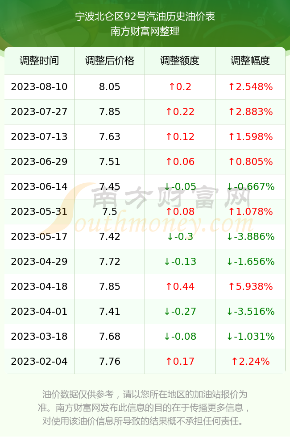The width and height of the screenshot is (290, 437).
Task: Click the 7.68 price value
Action: click(x=110, y=336)
